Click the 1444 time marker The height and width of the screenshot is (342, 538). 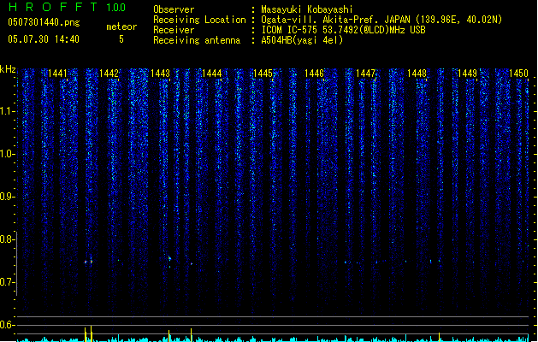pos(212,74)
